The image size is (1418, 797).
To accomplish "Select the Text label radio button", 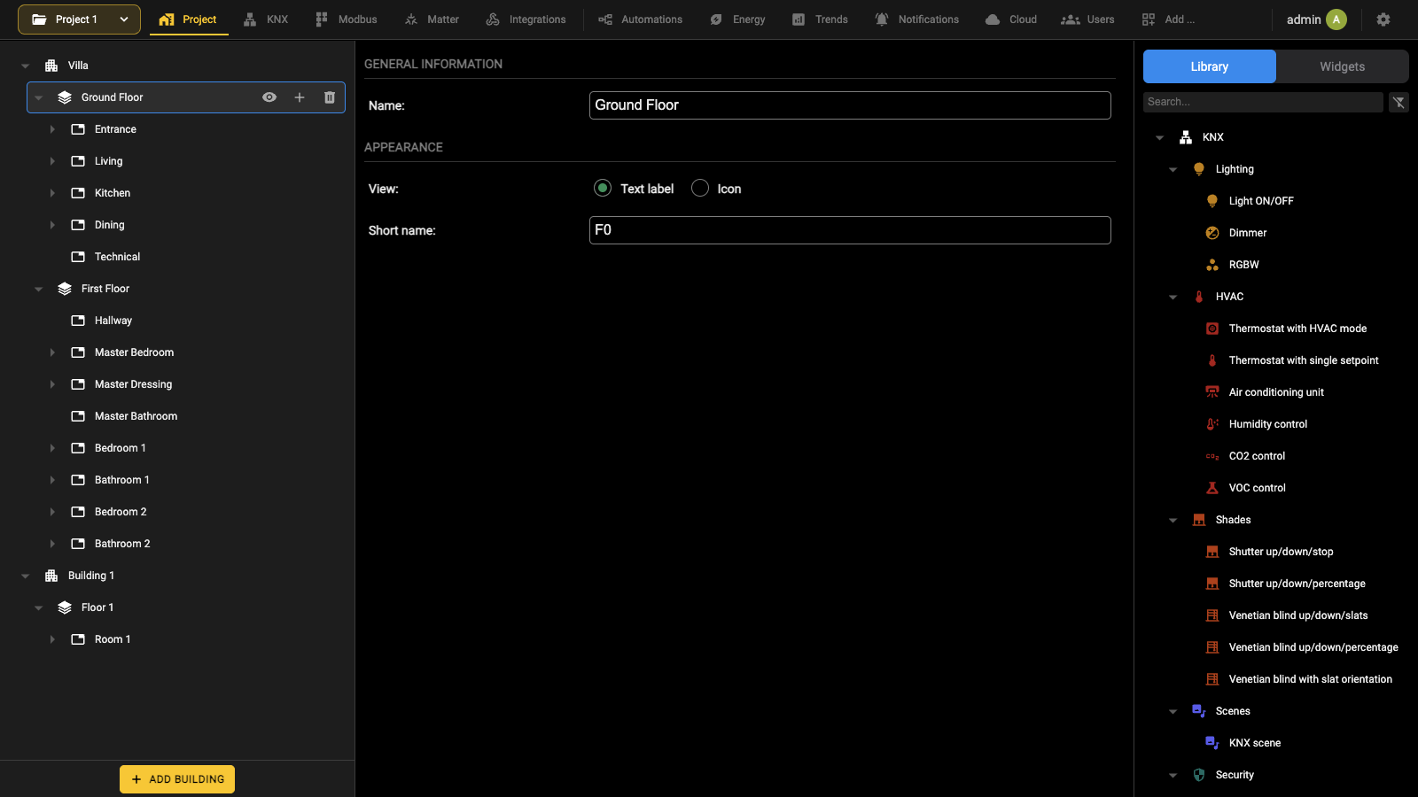I will (603, 188).
